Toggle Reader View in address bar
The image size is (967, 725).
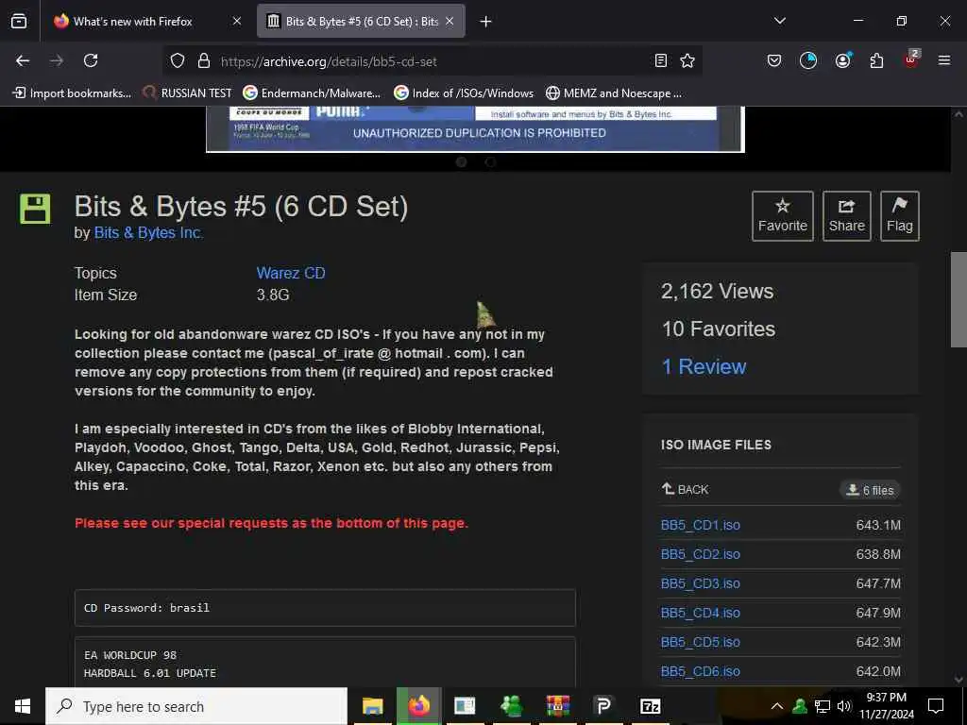click(x=660, y=60)
